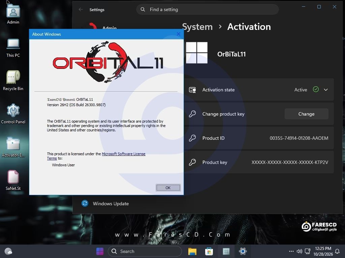Expand the Activation state chevron

click(x=326, y=90)
